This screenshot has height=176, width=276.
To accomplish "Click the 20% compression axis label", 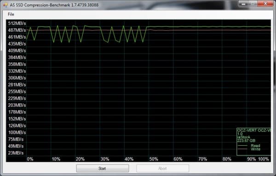I will (80, 159).
